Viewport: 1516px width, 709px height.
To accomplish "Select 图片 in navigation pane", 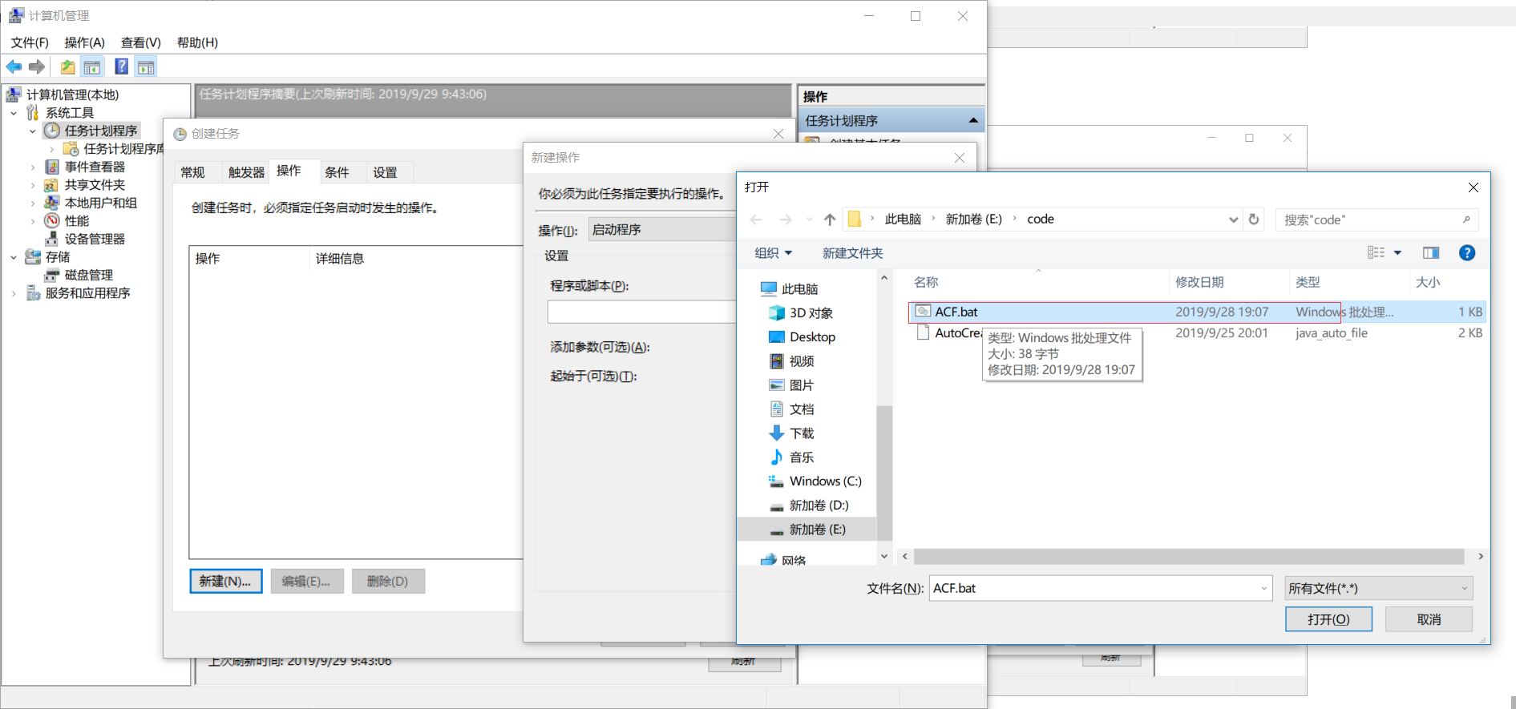I will coord(801,385).
